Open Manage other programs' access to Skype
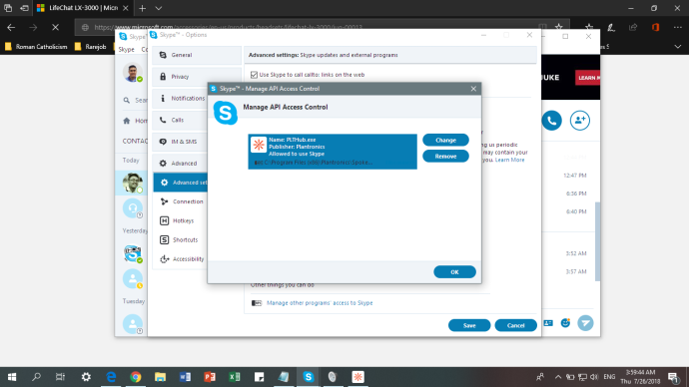689x387 pixels. 320,303
